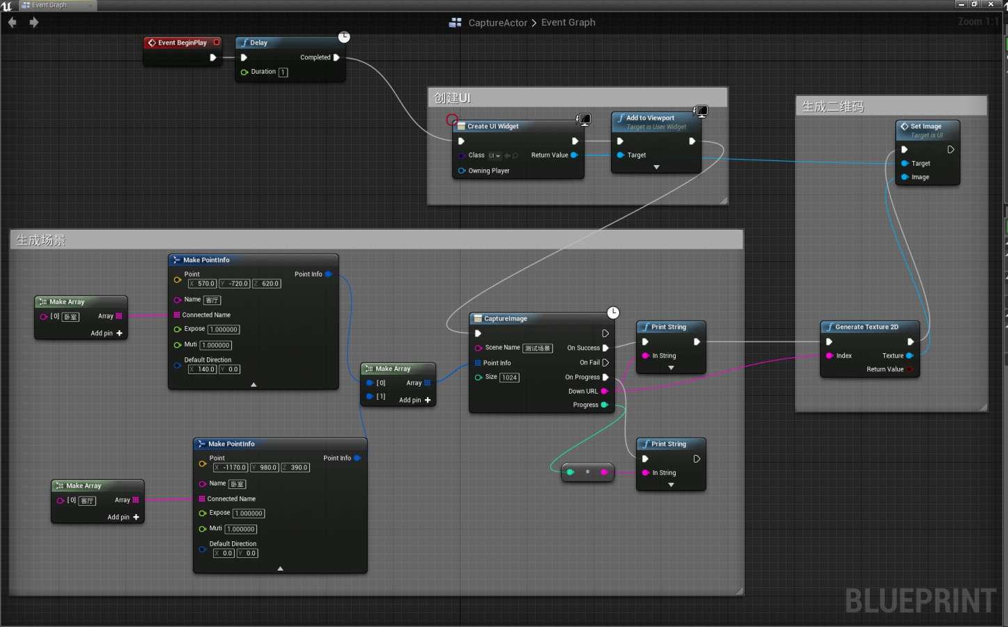Edit Point Y value 980.0
The height and width of the screenshot is (627, 1008).
(x=265, y=467)
